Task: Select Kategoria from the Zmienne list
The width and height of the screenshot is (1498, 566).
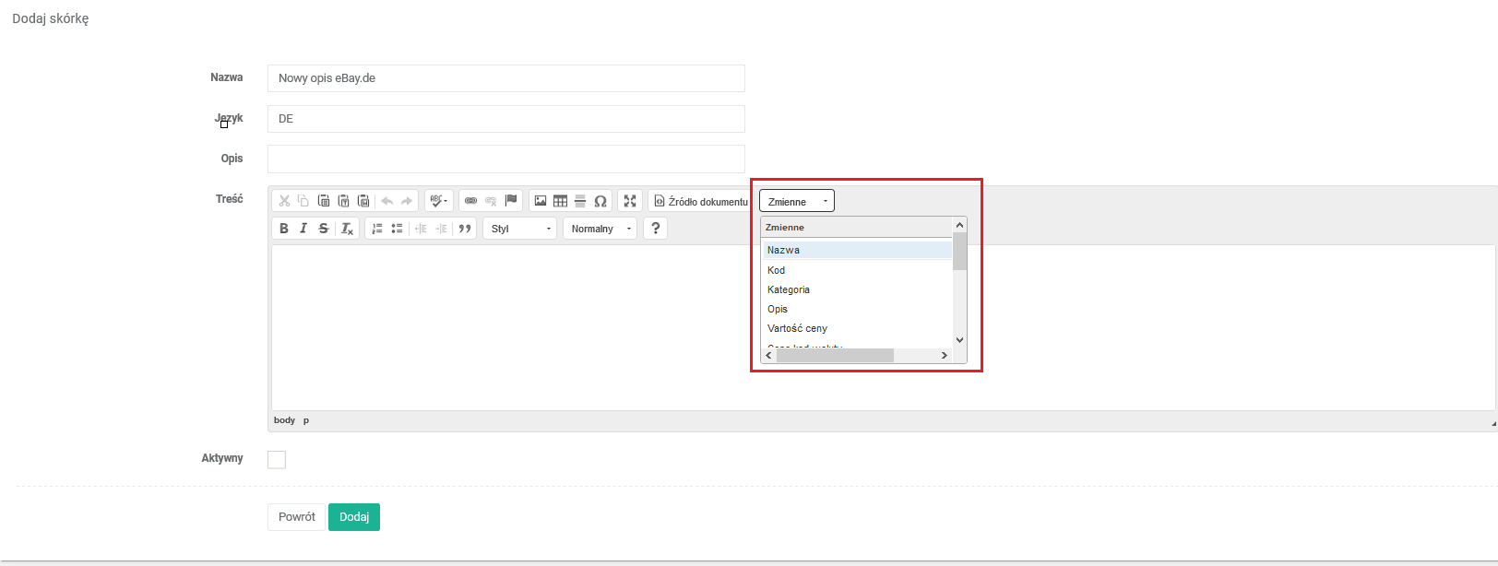Action: [x=789, y=289]
